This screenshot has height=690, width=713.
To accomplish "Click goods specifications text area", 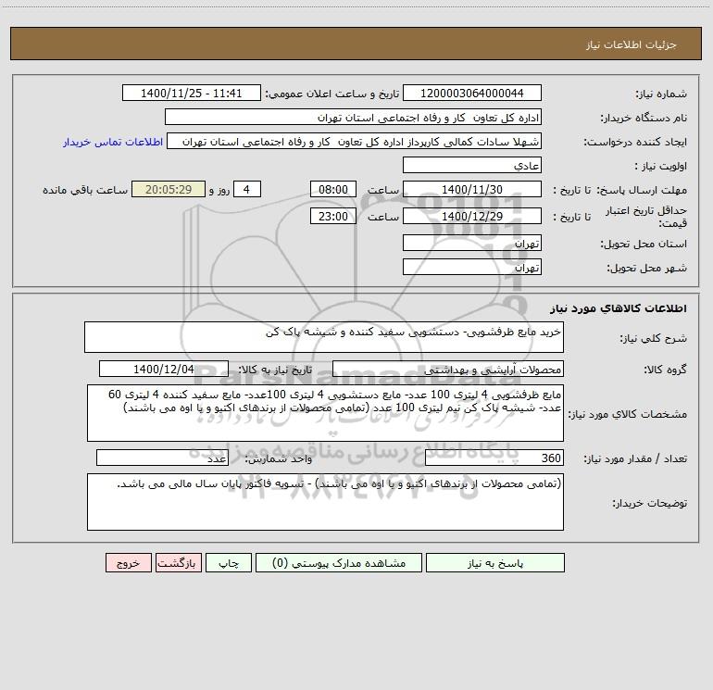I will 325,413.
